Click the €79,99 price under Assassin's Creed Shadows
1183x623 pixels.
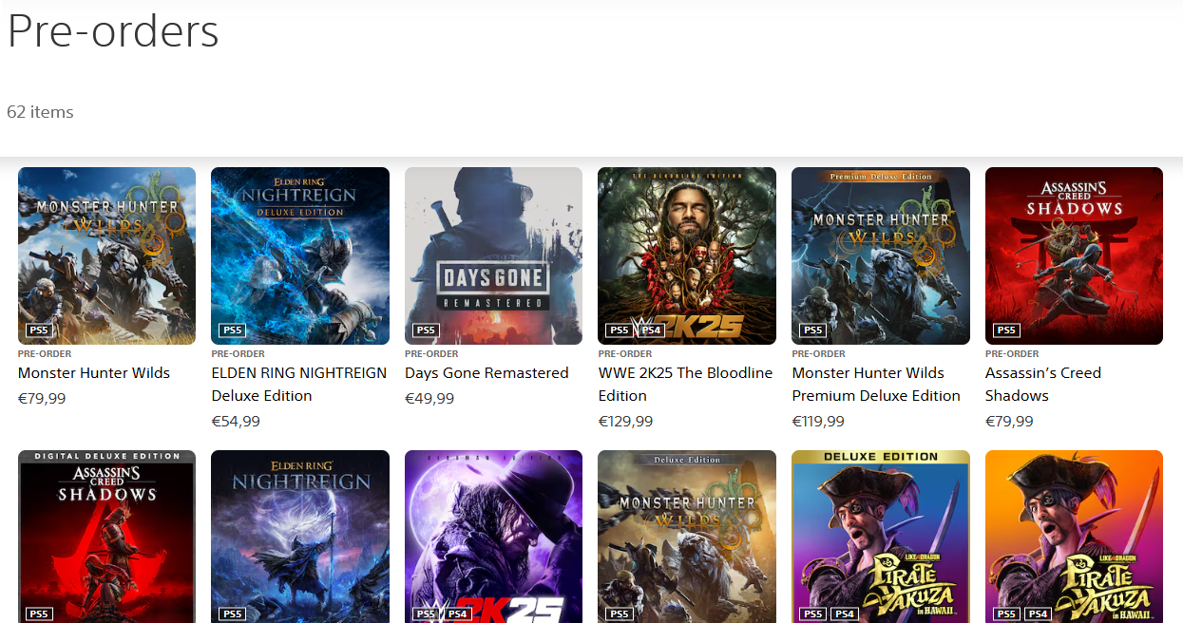pyautogui.click(x=1009, y=422)
